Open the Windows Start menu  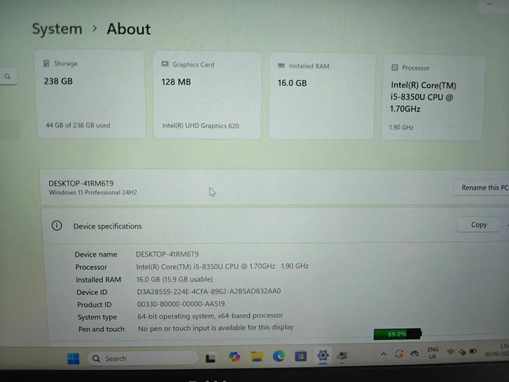pos(73,359)
